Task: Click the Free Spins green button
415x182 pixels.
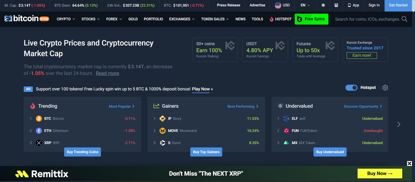Action: [311, 19]
